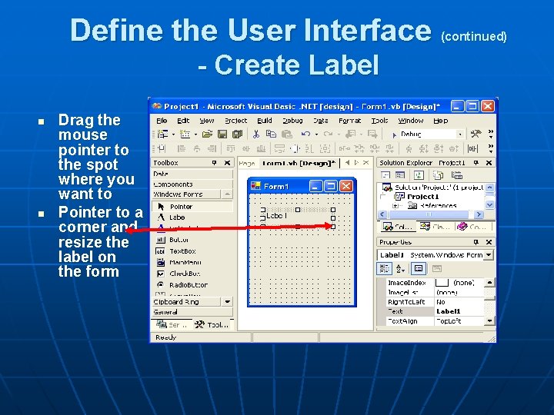The height and width of the screenshot is (415, 554).
Task: Click Show All Files icon in Solution Explorer
Action: (438, 175)
